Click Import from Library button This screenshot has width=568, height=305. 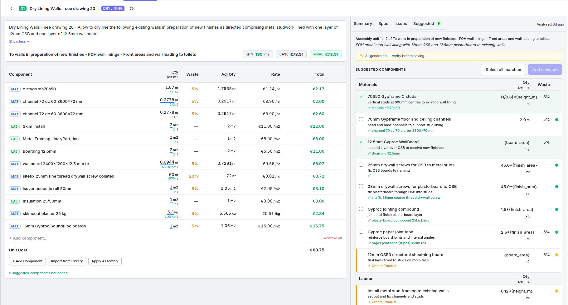pyautogui.click(x=67, y=261)
